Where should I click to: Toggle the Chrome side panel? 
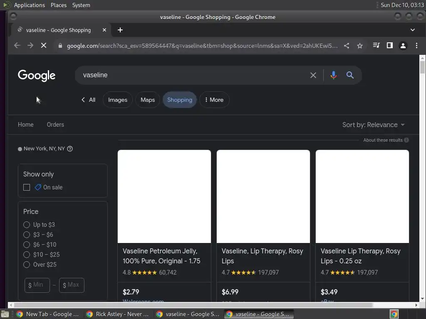point(389,45)
